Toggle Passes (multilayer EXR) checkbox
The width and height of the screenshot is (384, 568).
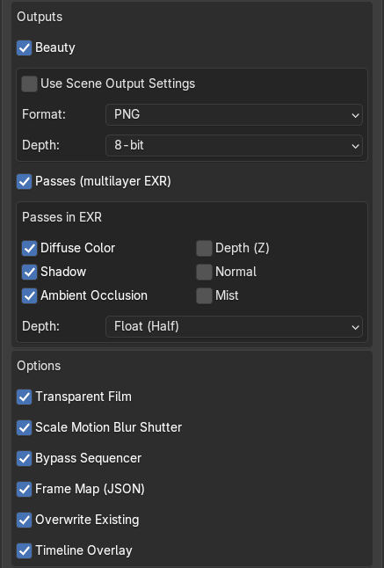25,181
